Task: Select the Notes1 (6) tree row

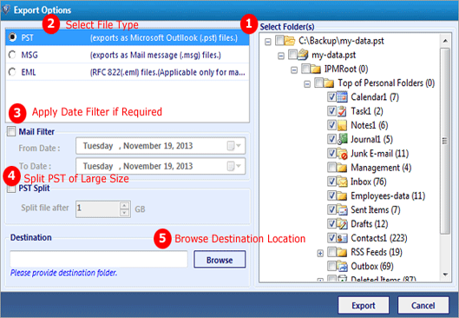Action: [x=370, y=125]
